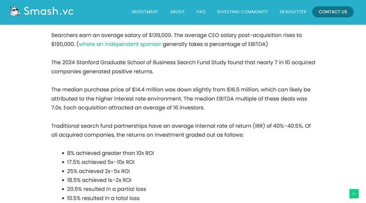
Task: Click the Contact Us button
Action: (333, 12)
